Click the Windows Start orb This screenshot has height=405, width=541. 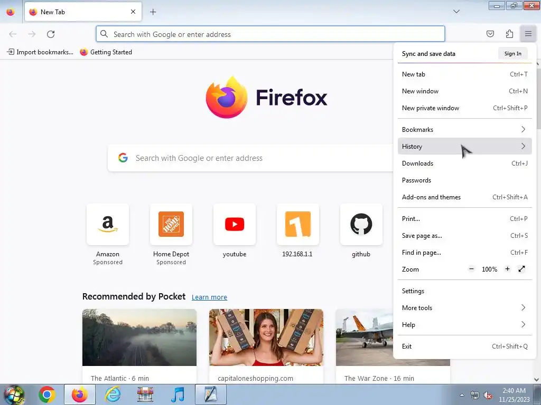point(14,394)
